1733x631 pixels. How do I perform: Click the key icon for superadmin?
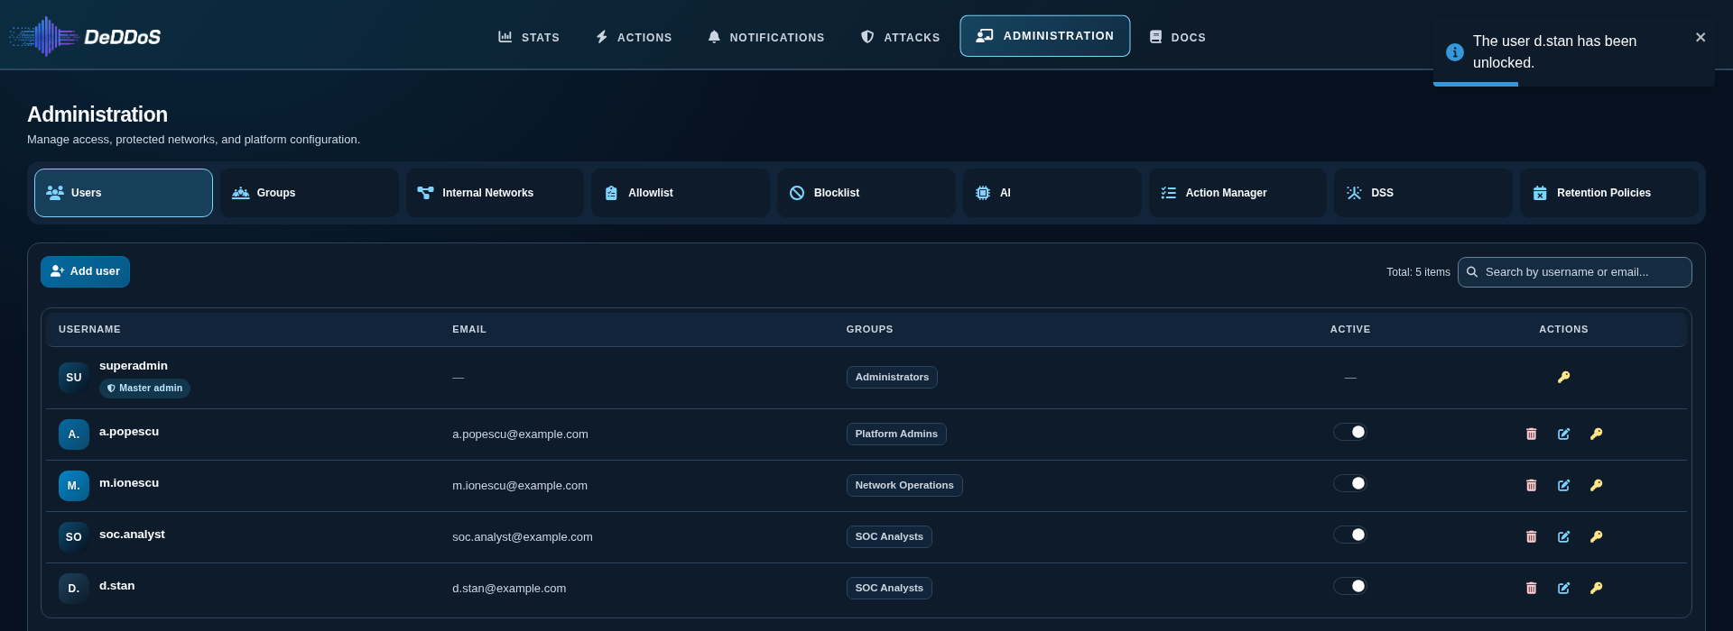pyautogui.click(x=1563, y=378)
